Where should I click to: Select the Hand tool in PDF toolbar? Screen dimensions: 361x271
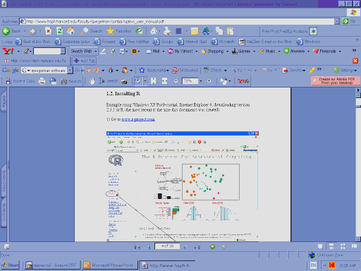(x=92, y=81)
